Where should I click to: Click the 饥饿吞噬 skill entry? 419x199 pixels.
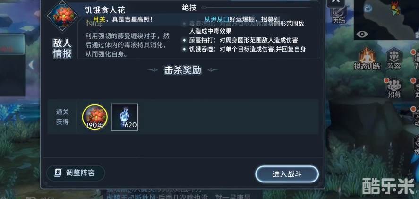point(244,49)
